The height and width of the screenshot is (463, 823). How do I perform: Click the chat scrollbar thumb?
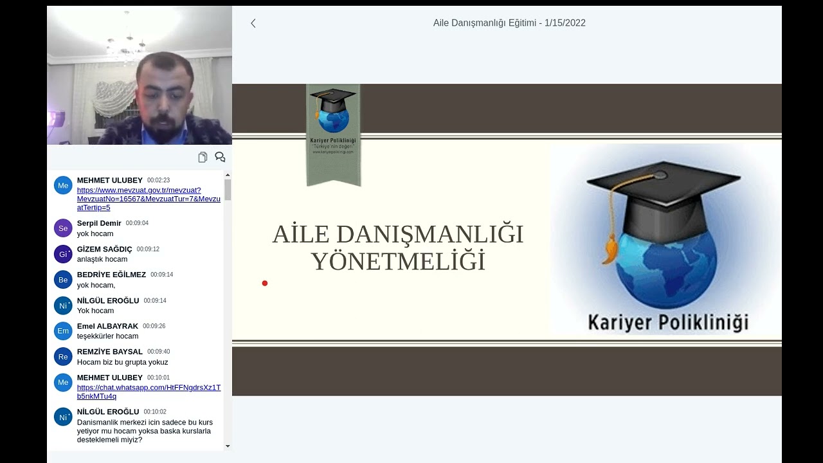[228, 190]
